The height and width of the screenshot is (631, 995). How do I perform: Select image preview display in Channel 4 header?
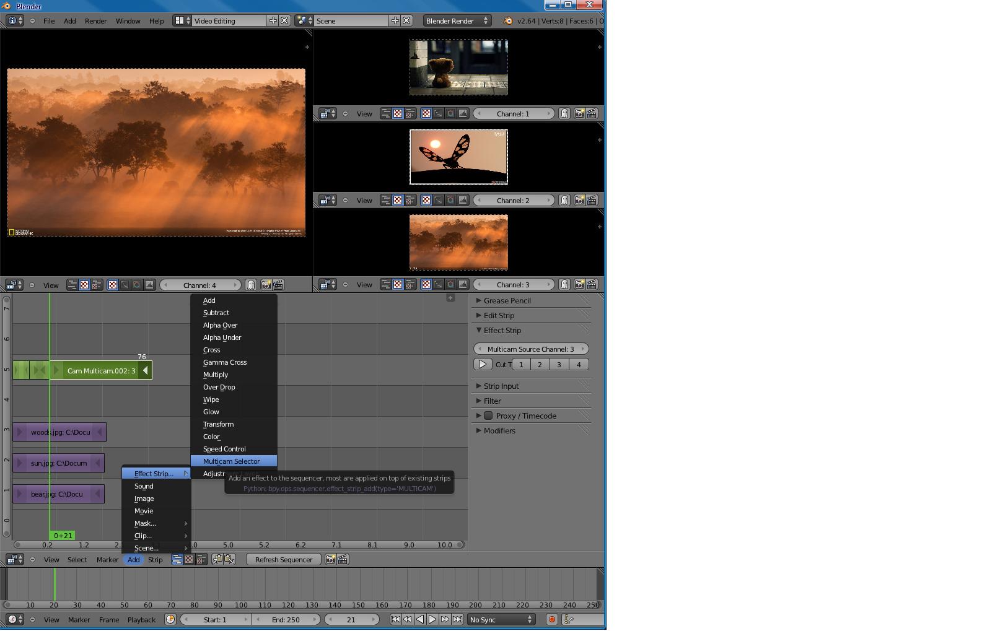click(x=112, y=285)
